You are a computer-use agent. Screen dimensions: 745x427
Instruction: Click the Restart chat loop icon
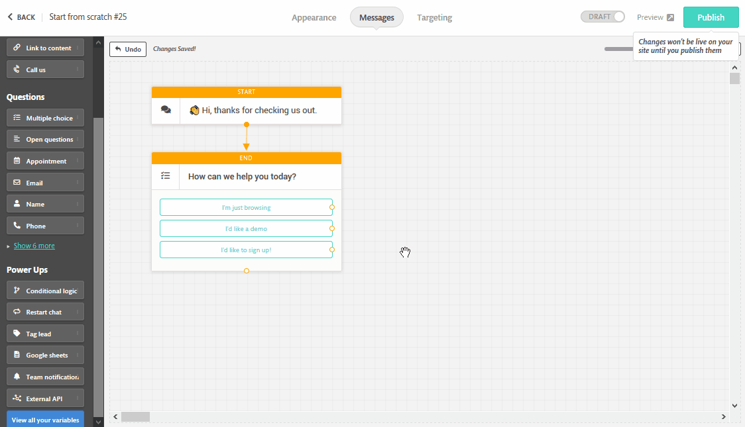coord(17,312)
